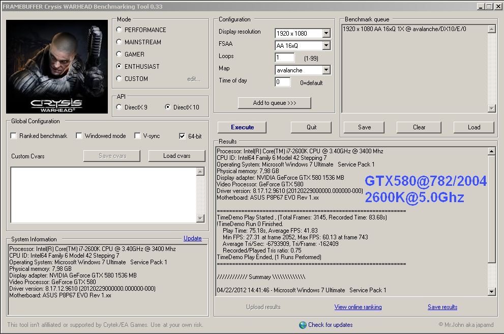504x334 pixels.
Task: Choose the MAINSTREAM mode option
Action: 119,42
